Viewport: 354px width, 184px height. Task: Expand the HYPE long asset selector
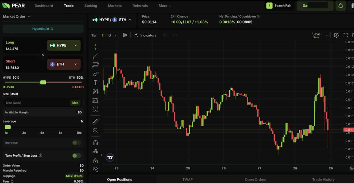pos(64,45)
